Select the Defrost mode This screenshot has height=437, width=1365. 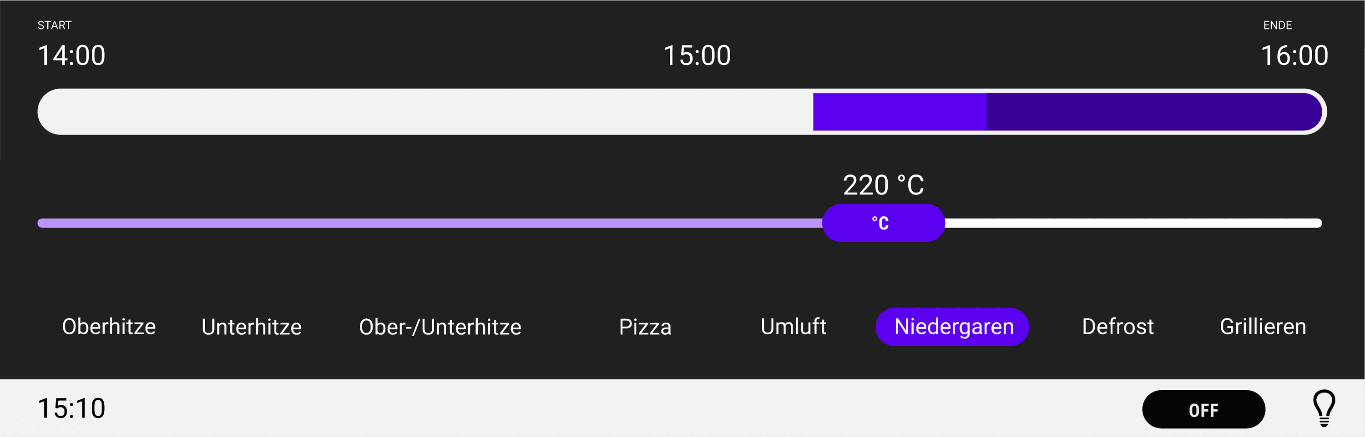[x=1117, y=327]
